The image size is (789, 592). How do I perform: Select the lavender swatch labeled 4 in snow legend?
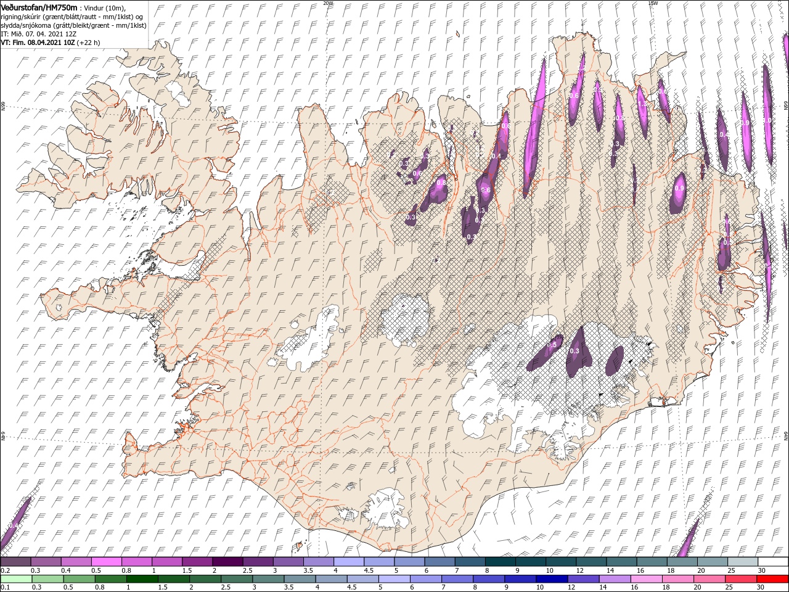click(348, 561)
